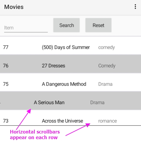Click the Search button
Screen dimensions: 141x164
pyautogui.click(x=66, y=25)
